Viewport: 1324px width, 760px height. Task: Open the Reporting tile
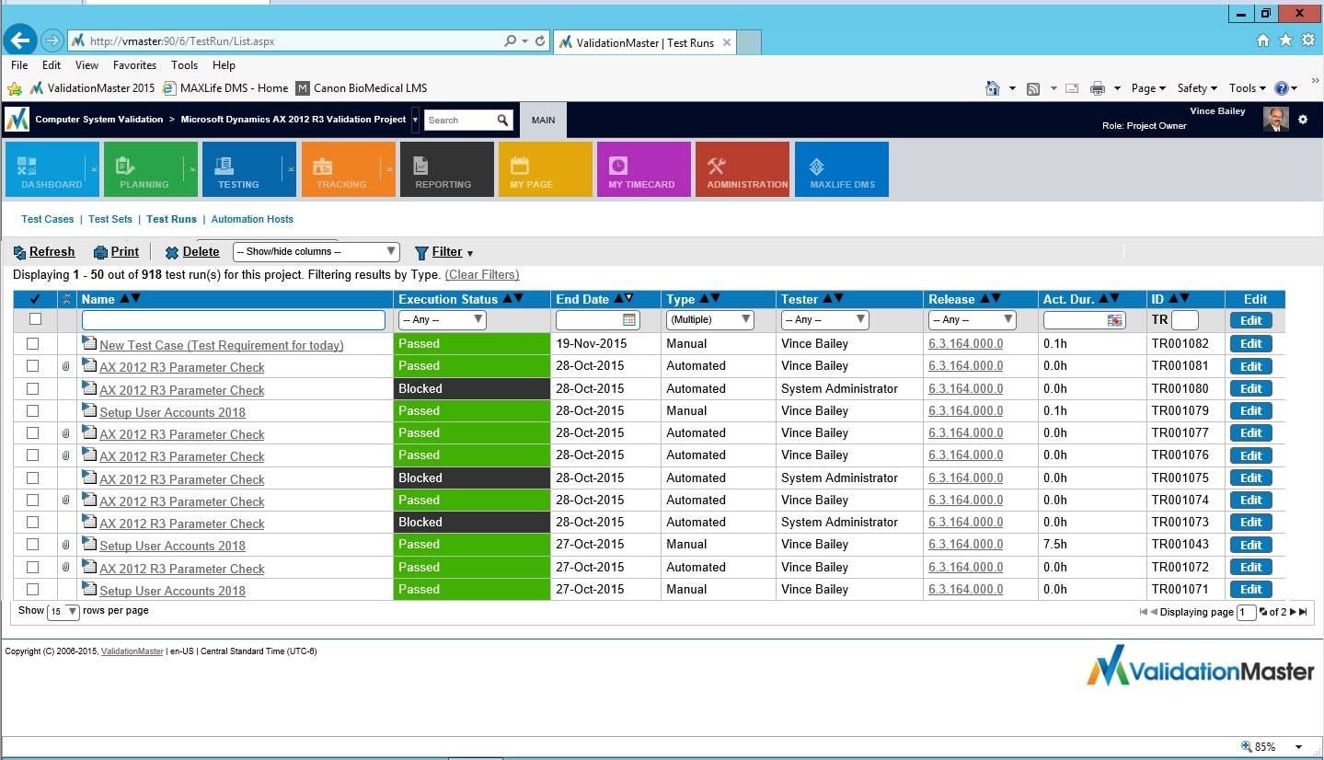[446, 169]
